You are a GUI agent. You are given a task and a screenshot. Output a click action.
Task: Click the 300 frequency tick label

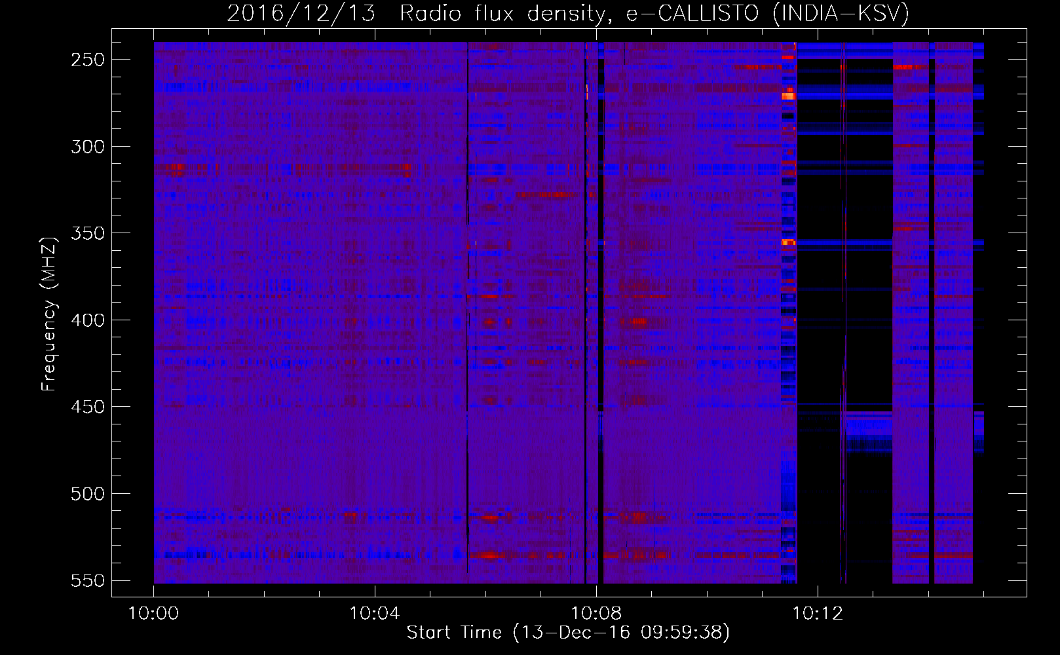coord(88,147)
